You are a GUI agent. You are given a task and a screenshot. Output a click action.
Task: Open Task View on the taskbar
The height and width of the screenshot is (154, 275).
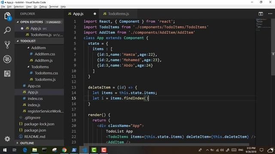(14, 150)
